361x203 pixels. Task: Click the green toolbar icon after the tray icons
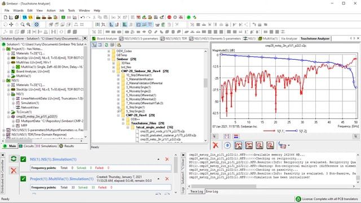point(63,17)
